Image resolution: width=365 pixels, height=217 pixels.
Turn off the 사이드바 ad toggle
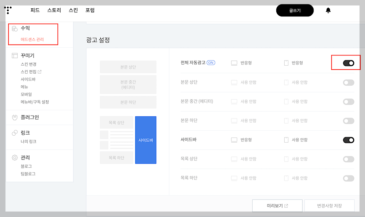coord(348,140)
